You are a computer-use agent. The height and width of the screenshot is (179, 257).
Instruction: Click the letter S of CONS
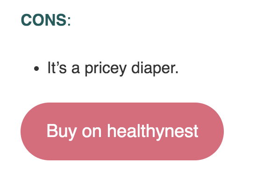click(x=61, y=20)
